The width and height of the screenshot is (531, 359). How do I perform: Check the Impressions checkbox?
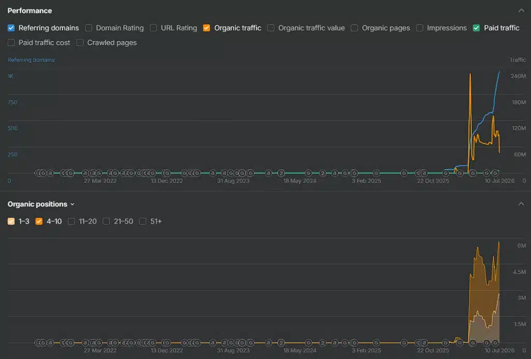(x=420, y=28)
